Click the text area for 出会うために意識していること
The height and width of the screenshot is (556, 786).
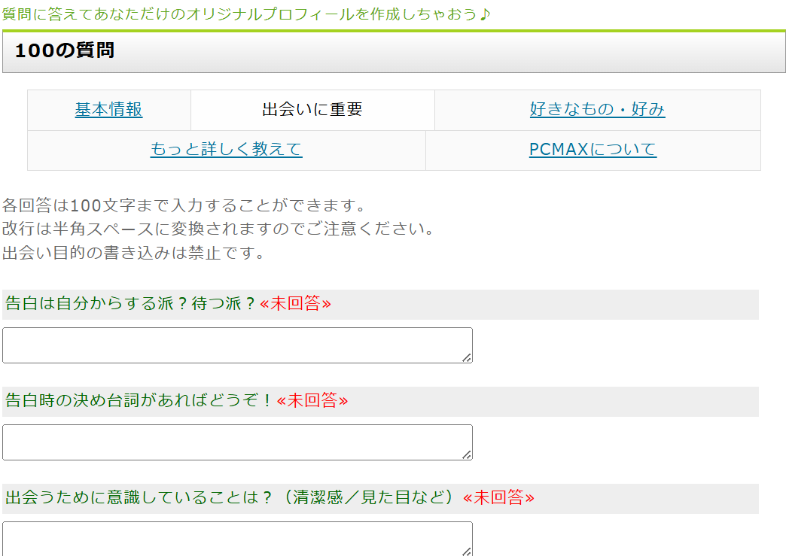(236, 538)
